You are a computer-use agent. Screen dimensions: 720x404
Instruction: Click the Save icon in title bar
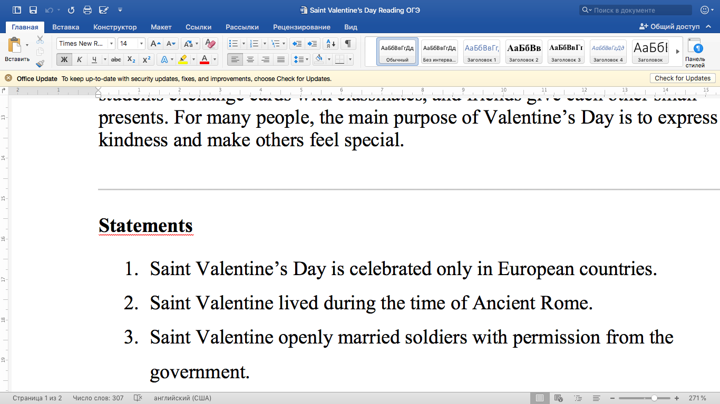pyautogui.click(x=34, y=9)
